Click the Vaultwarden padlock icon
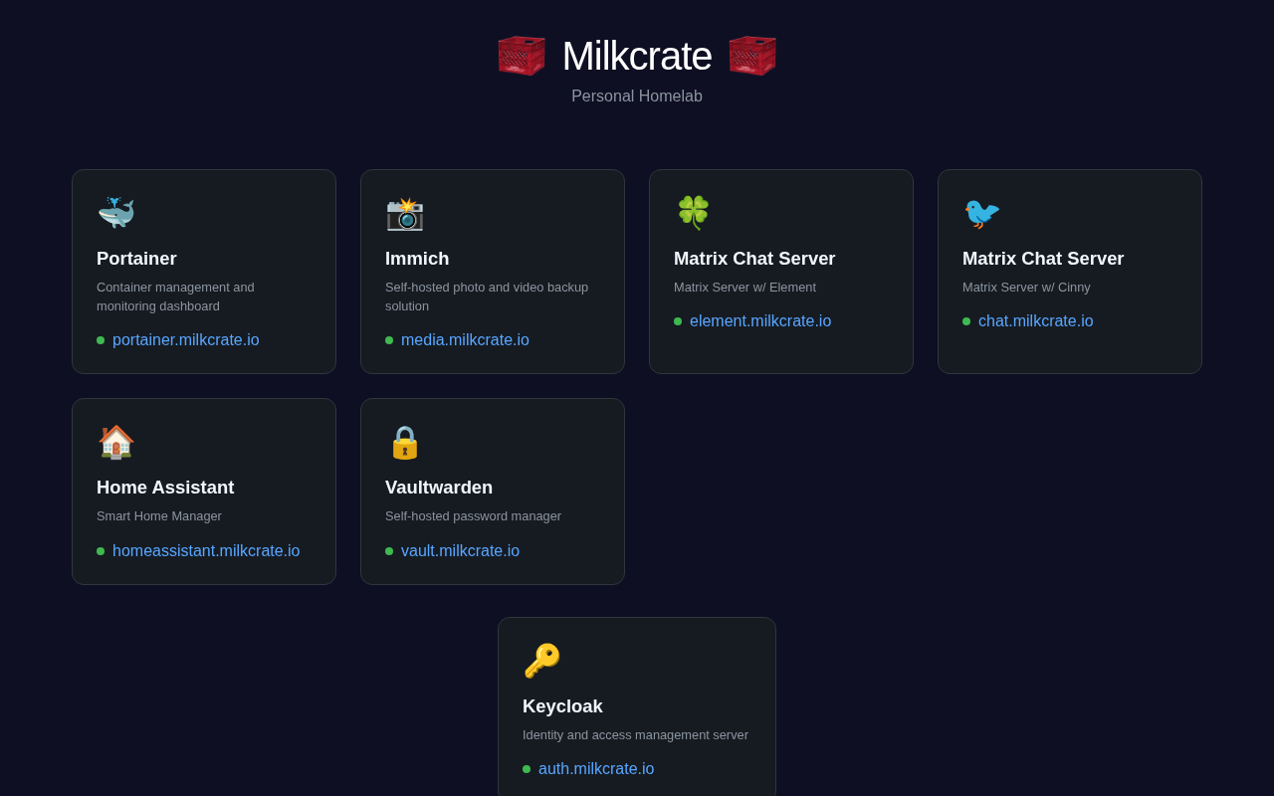1274x796 pixels. pyautogui.click(x=404, y=442)
